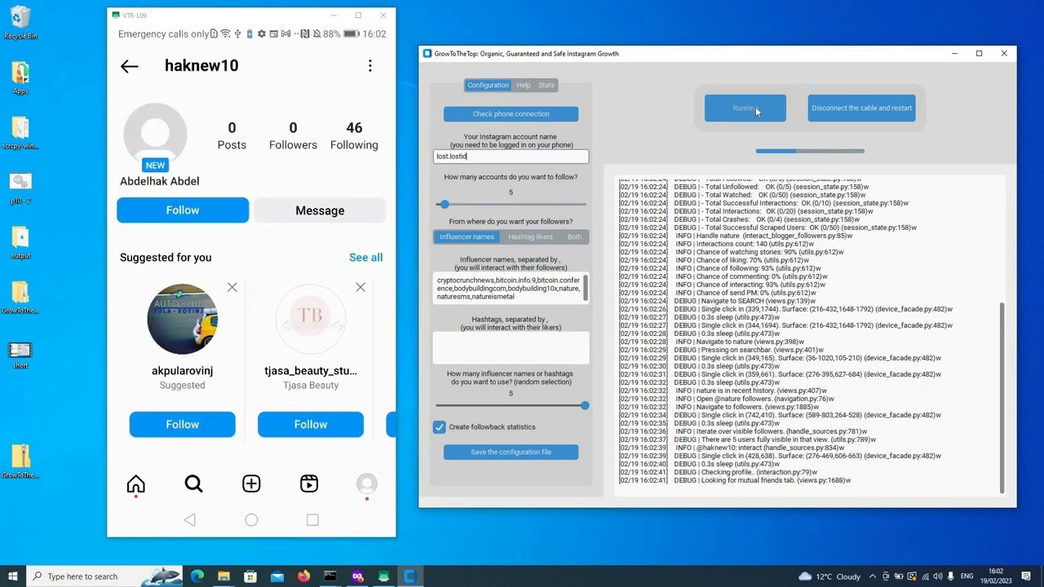The height and width of the screenshot is (587, 1044).
Task: See all suggested accounts
Action: coord(365,258)
